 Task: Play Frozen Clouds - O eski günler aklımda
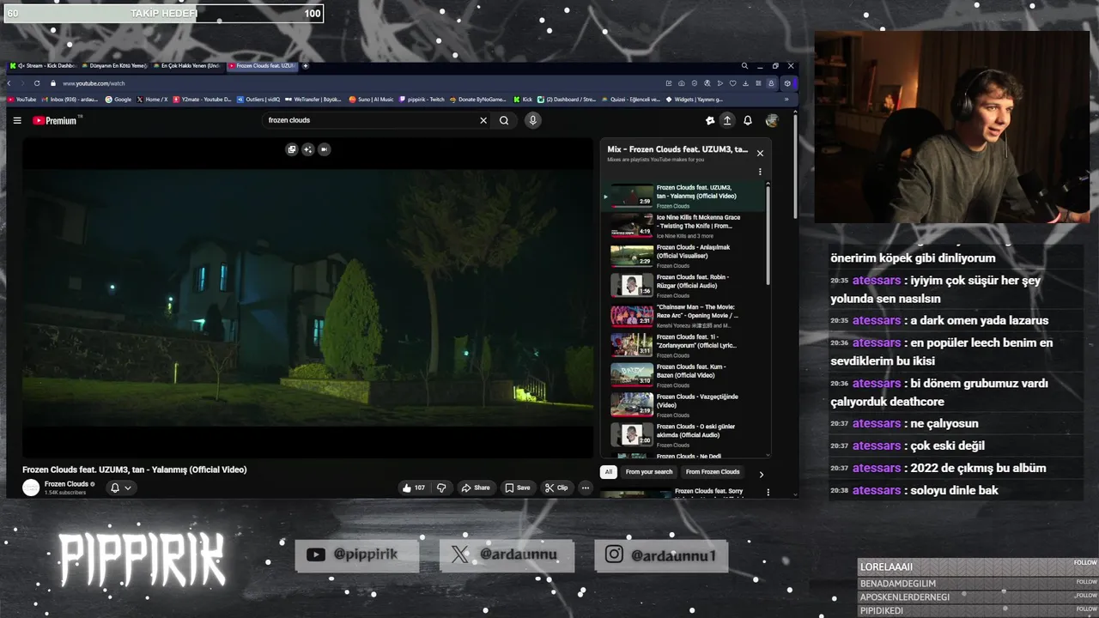point(687,435)
